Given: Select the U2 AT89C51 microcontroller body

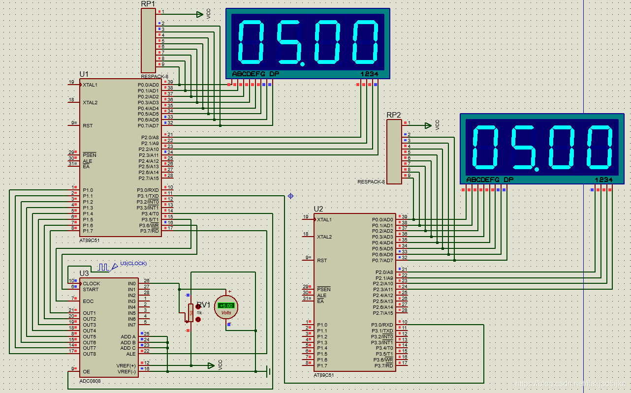Looking at the screenshot, I should point(355,292).
